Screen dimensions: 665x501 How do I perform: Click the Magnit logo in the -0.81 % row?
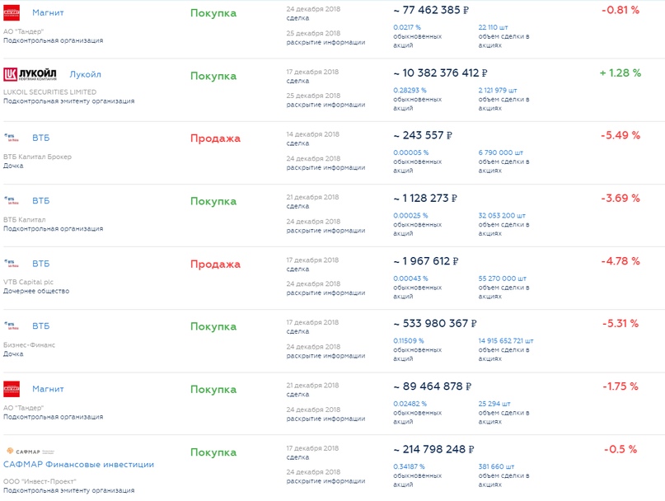(12, 13)
